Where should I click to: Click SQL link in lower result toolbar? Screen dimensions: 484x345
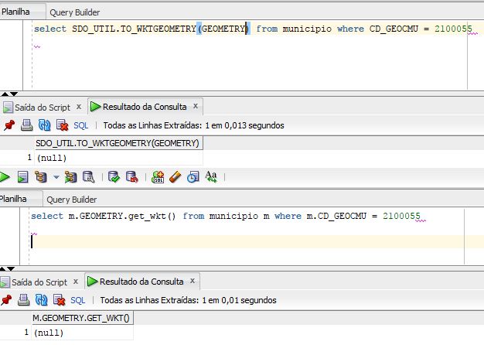click(x=78, y=300)
